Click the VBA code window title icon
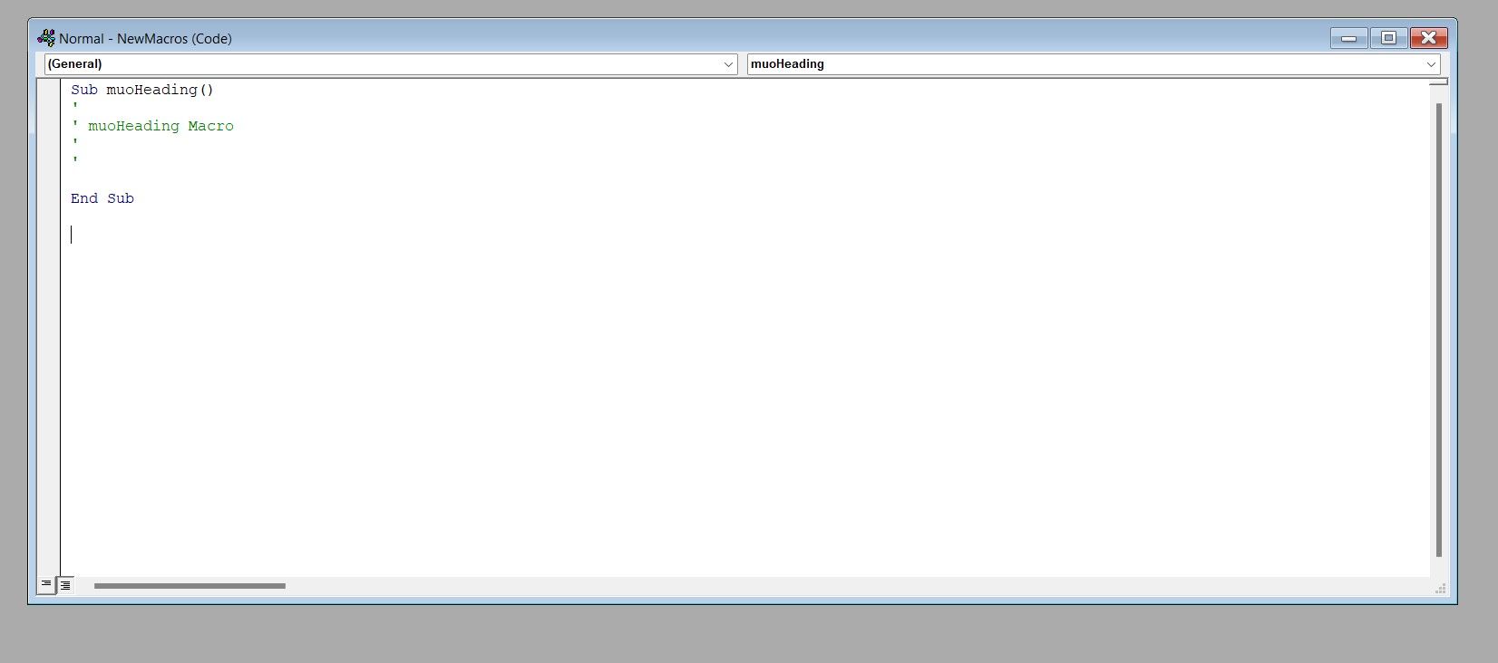The height and width of the screenshot is (663, 1498). click(46, 38)
